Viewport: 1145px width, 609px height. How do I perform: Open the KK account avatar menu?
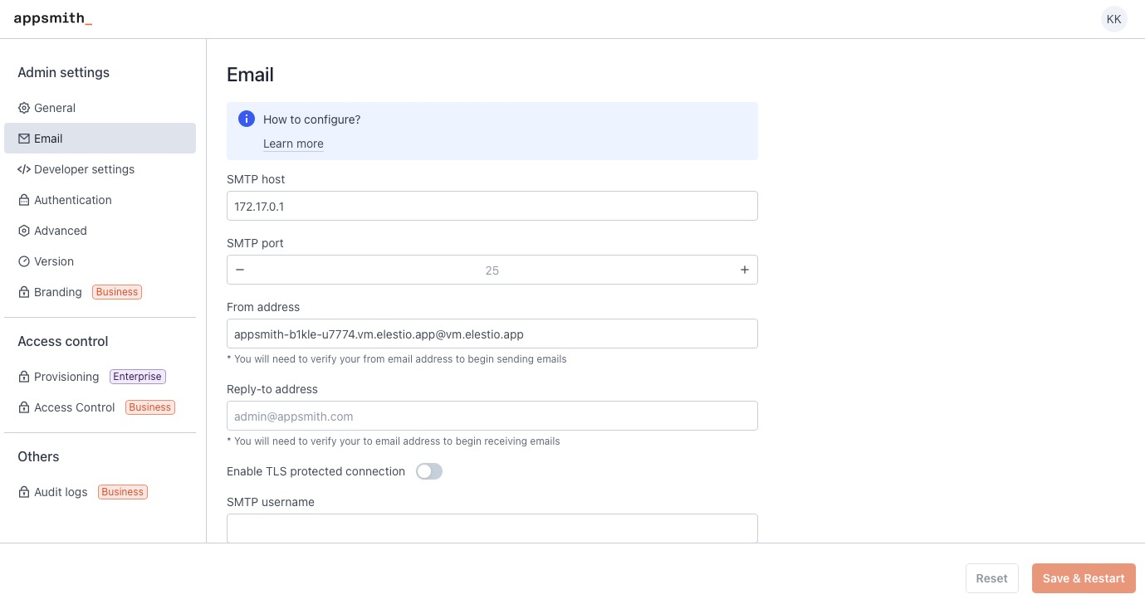[1113, 18]
